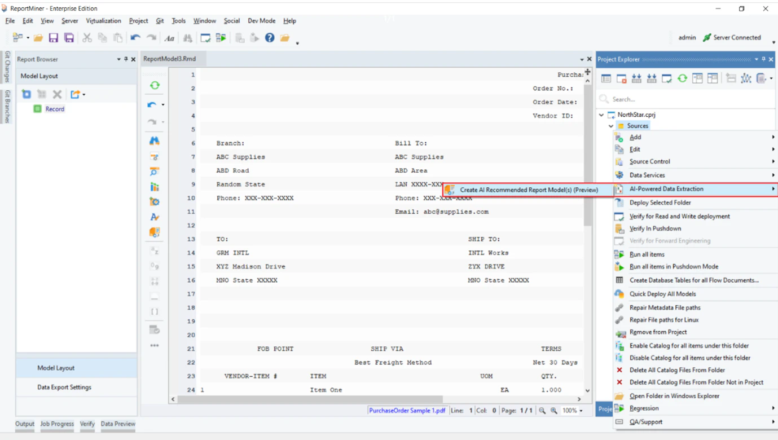Collapse the Sources tree node

[x=610, y=125]
